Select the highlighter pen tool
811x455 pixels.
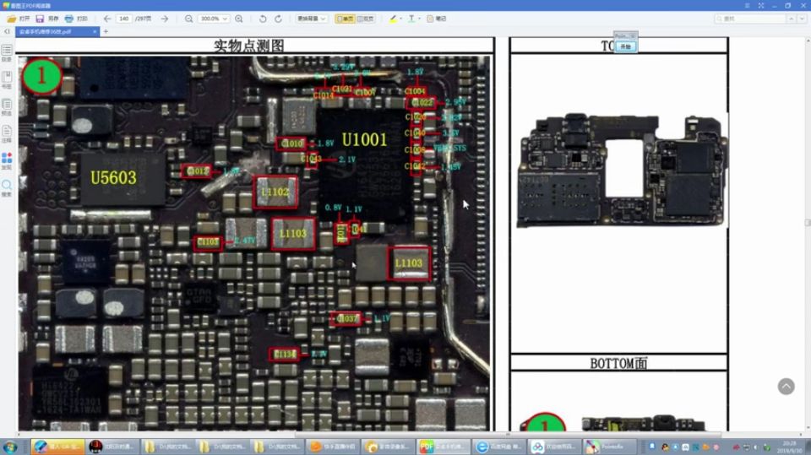393,19
